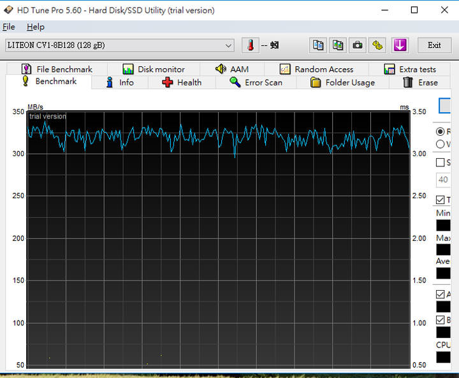Open the File menu

9,27
